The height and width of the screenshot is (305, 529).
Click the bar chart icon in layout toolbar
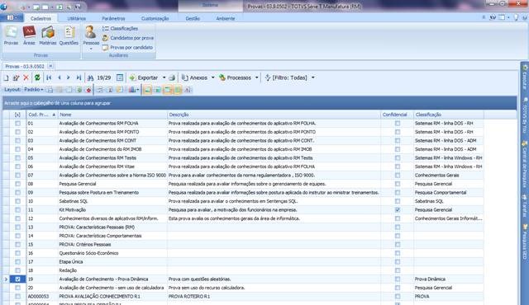132,90
